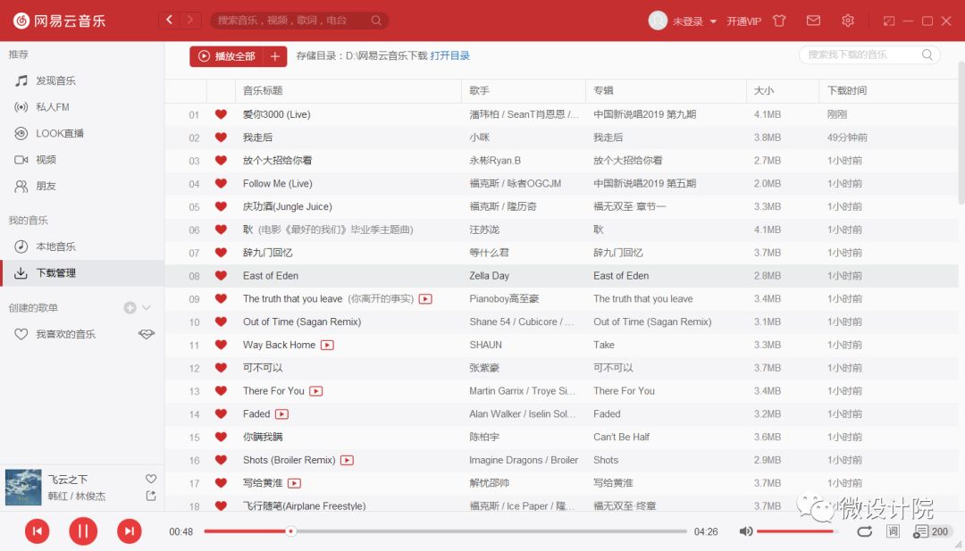Screen dimensions: 965x551
Task: Toggle like heart for 放个大招给你看
Action: click(221, 161)
